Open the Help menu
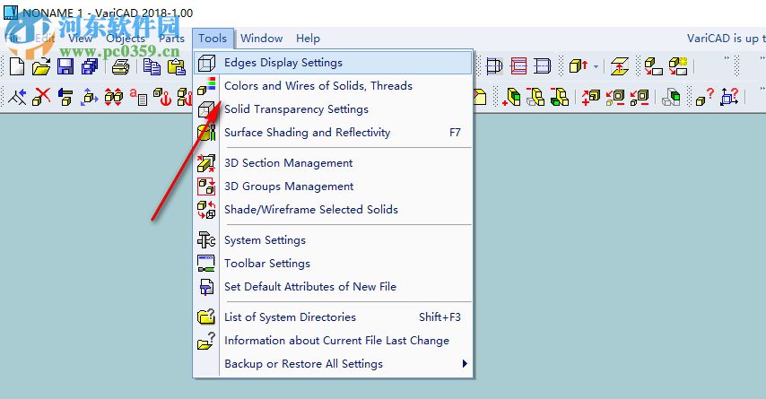Image resolution: width=766 pixels, height=399 pixels. (308, 38)
